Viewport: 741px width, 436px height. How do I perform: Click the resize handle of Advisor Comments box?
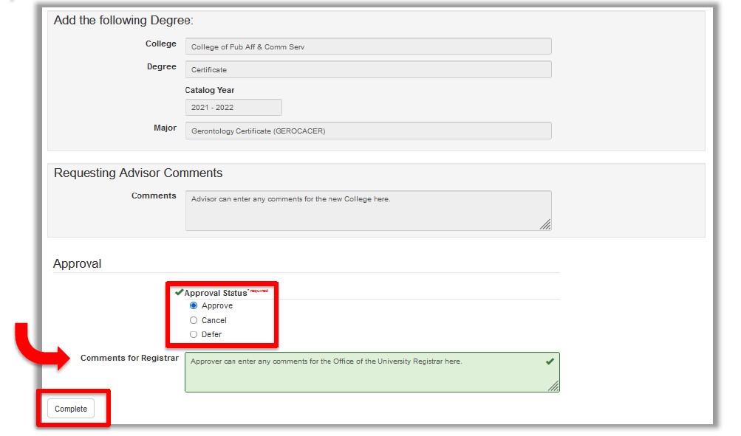tap(545, 224)
